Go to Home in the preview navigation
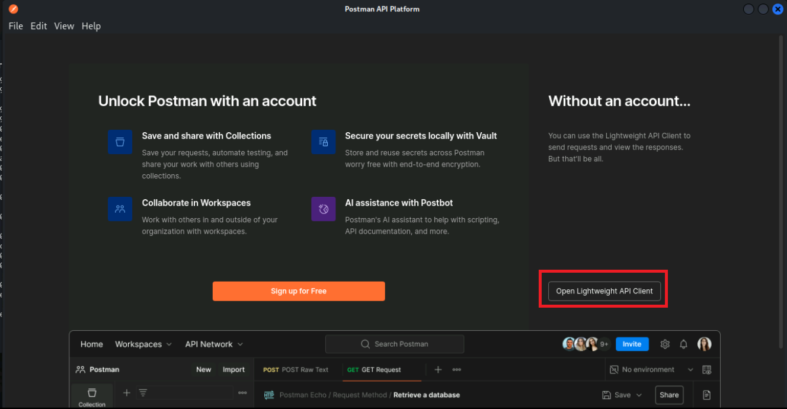This screenshot has width=787, height=409. pyautogui.click(x=92, y=344)
